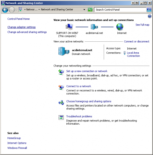Viewport: 153px width, 155px height.
Task: Maximize the Network and Sharing Center window
Action: tap(146, 3)
